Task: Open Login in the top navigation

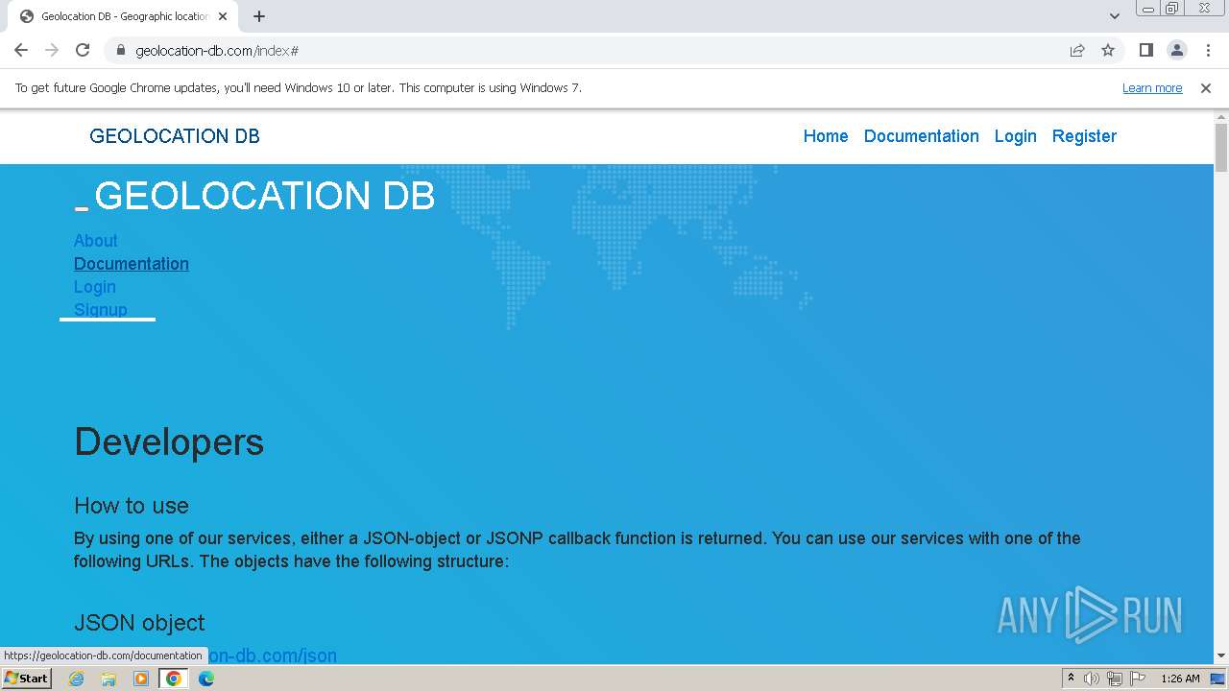Action: [1015, 136]
